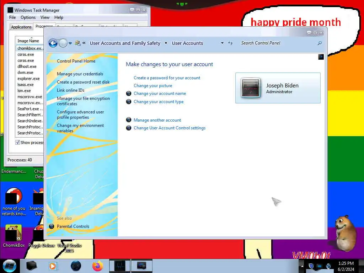Open Control Panel Home
Screen dimensions: 364x273
tap(76, 61)
